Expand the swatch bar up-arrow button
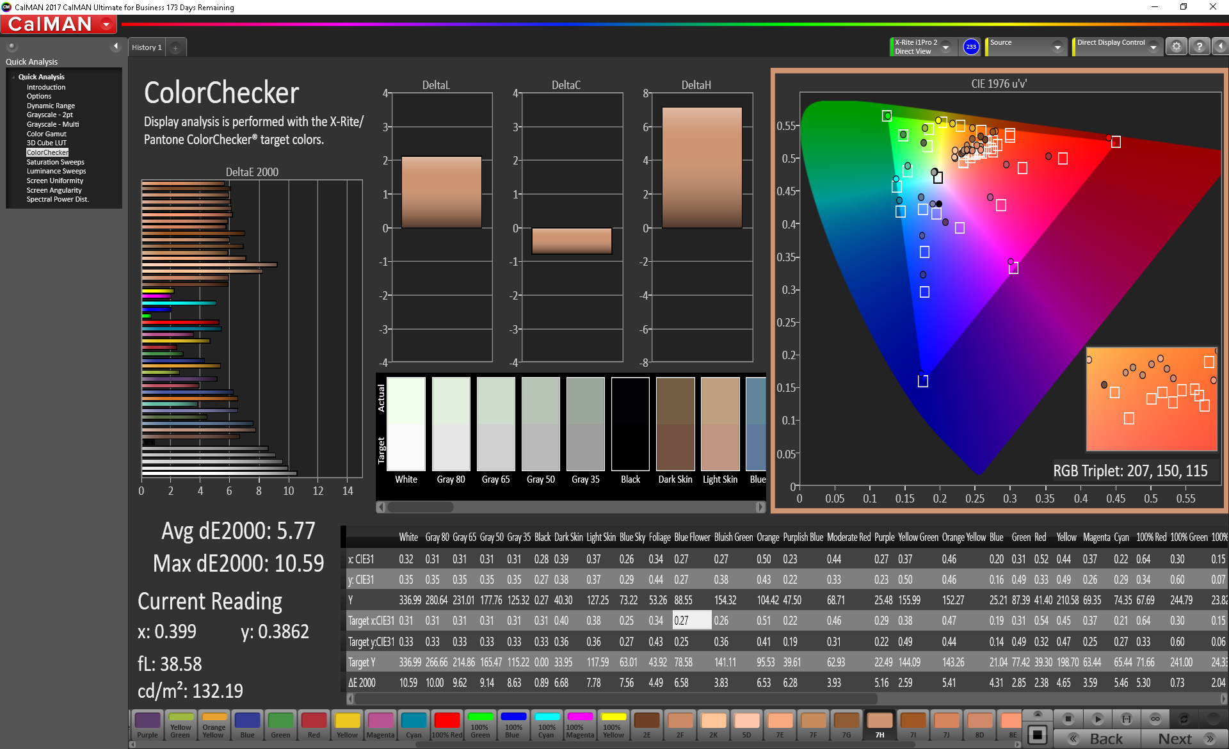 pyautogui.click(x=1038, y=714)
